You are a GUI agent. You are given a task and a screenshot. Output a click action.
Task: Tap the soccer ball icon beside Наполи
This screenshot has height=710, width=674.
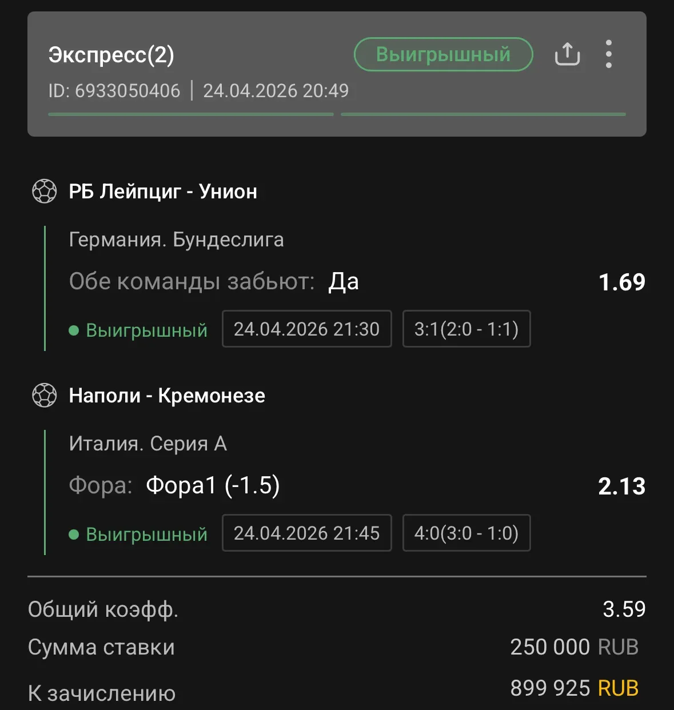pos(45,396)
